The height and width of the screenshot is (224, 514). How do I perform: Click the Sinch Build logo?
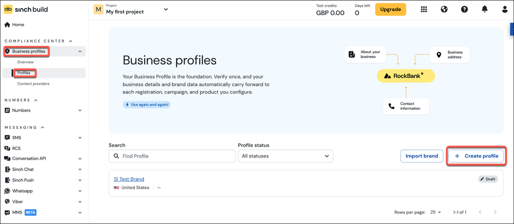pos(26,9)
